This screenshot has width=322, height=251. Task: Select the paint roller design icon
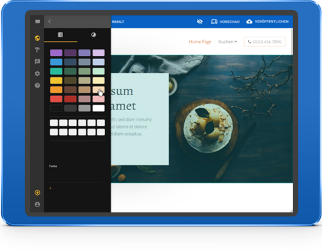click(37, 50)
